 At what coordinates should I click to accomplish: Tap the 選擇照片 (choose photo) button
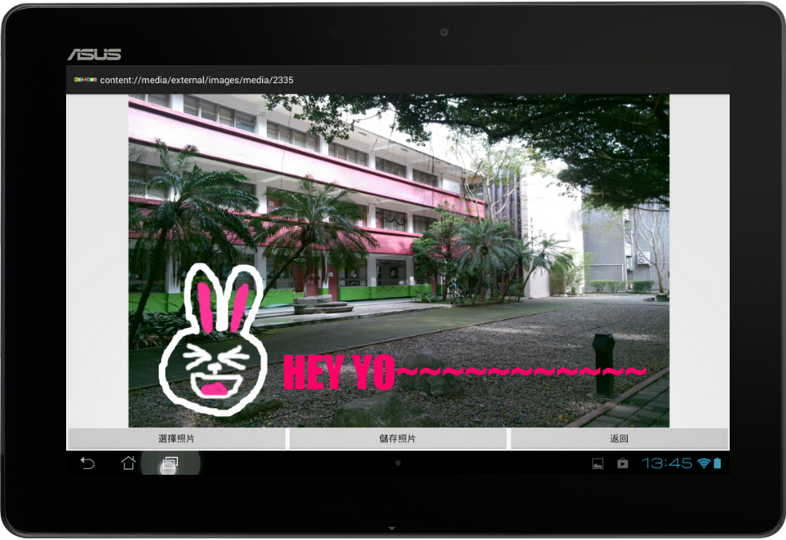pyautogui.click(x=176, y=439)
